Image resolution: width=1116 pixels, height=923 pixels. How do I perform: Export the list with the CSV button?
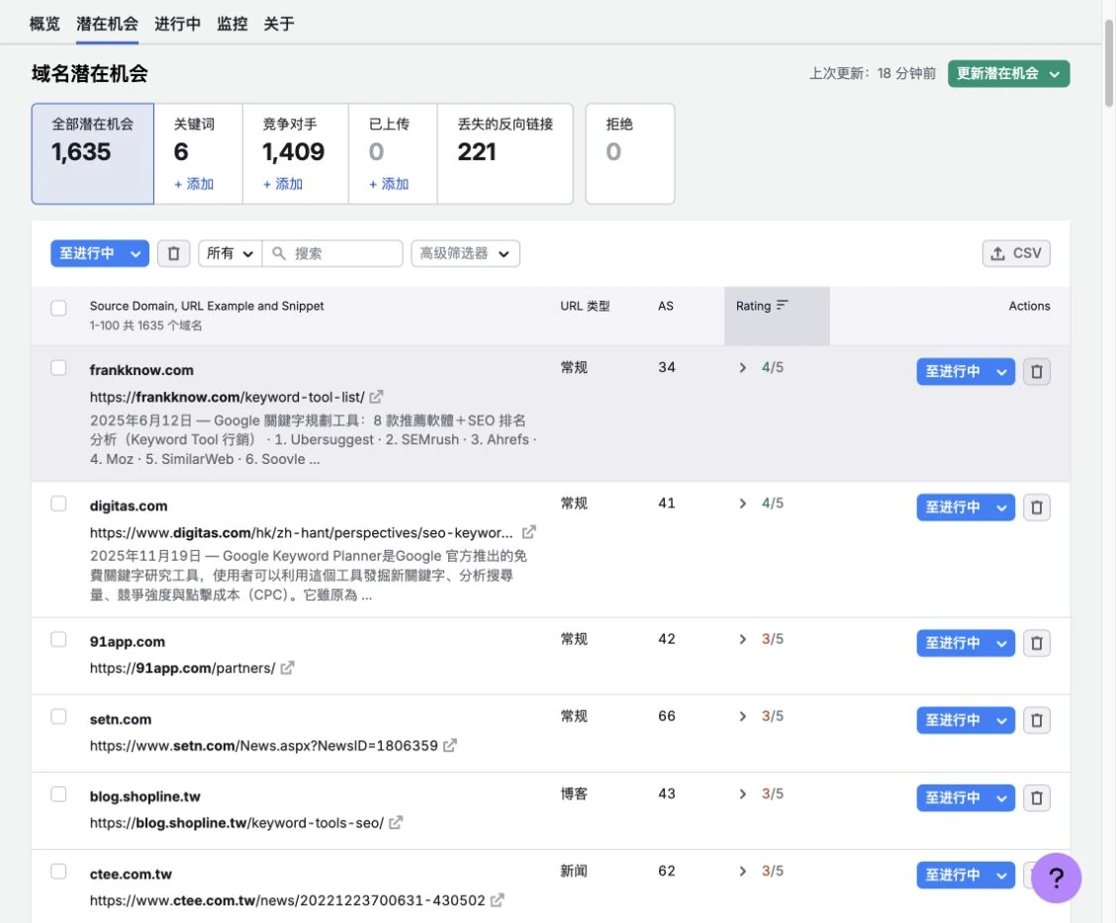1016,253
